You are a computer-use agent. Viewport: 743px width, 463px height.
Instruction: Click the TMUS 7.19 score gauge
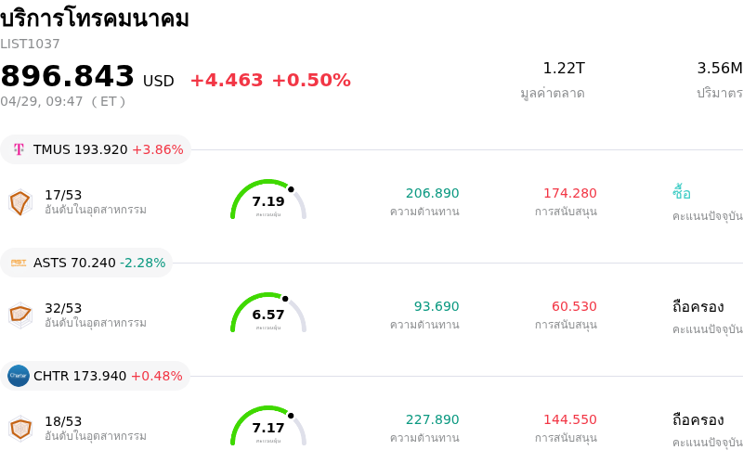(268, 200)
